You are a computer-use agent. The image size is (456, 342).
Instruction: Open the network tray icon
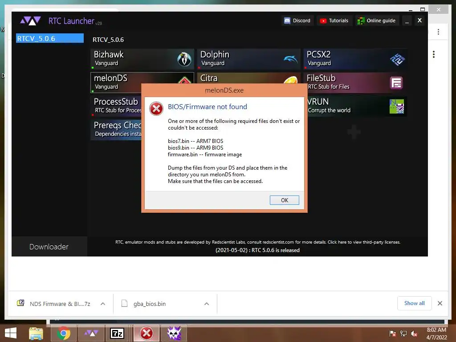coord(403,333)
